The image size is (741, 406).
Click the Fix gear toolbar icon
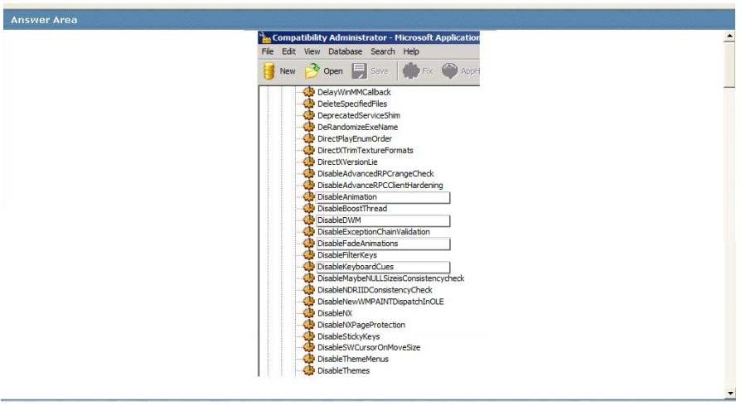tap(411, 71)
